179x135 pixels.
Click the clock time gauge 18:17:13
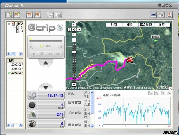coord(46,95)
